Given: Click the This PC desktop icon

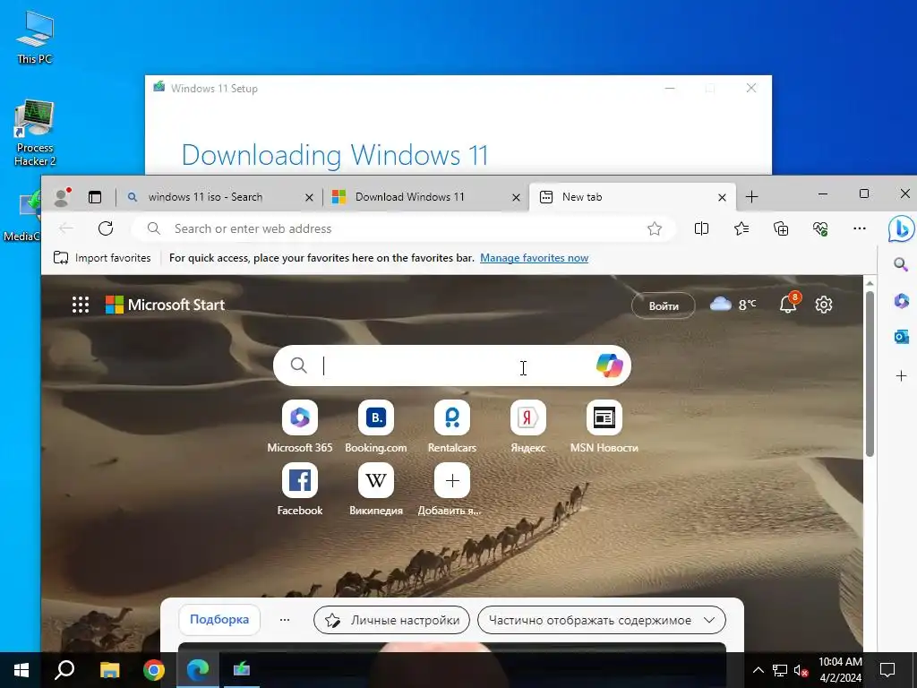Looking at the screenshot, I should point(35,37).
